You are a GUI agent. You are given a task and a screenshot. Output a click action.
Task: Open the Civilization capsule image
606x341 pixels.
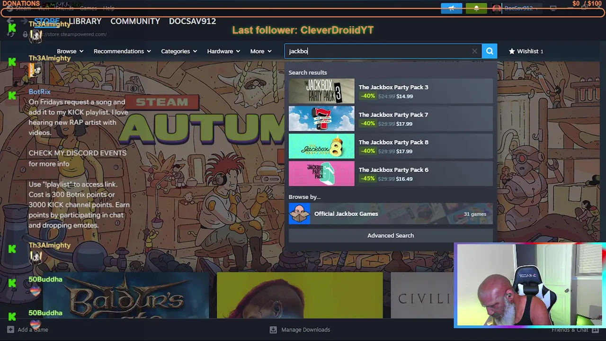pyautogui.click(x=422, y=295)
